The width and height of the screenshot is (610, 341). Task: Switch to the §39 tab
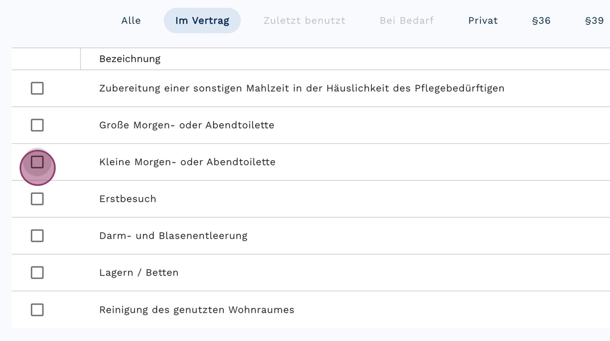click(594, 21)
